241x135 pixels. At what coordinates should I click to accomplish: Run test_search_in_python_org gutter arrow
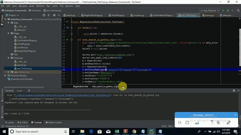(67, 40)
